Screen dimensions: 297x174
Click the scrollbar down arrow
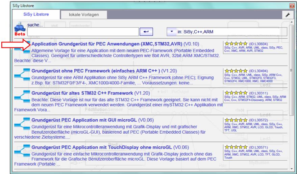click(292, 169)
